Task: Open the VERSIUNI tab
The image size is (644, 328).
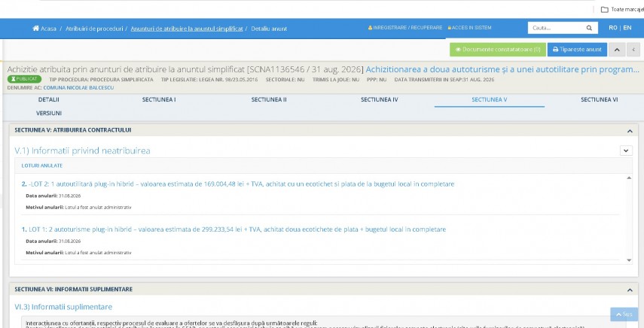Action: tap(49, 113)
